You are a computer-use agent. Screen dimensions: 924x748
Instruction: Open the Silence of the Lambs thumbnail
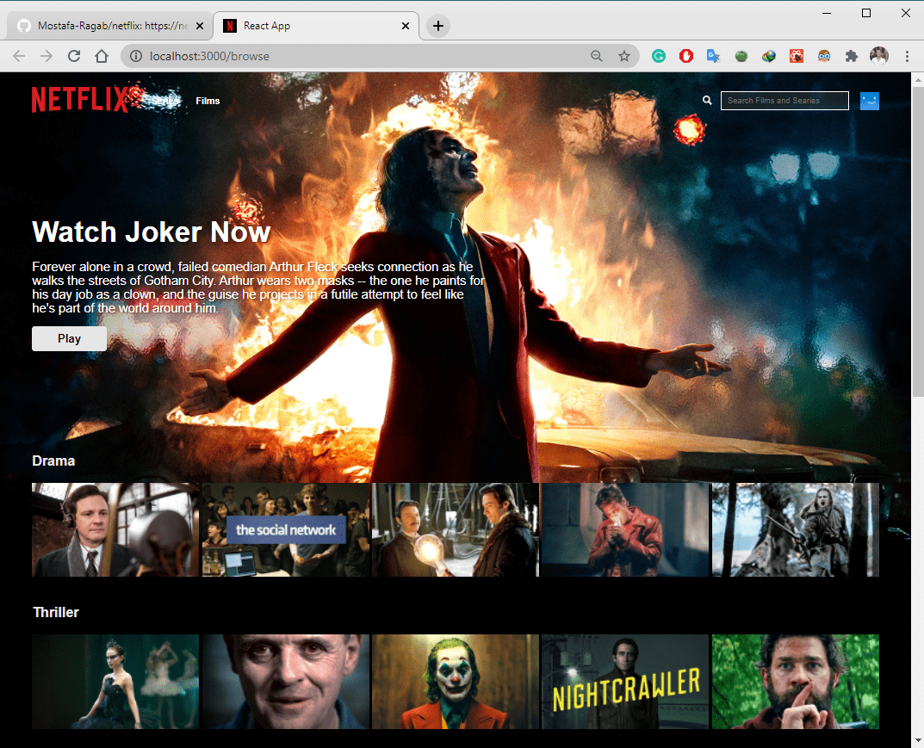286,682
